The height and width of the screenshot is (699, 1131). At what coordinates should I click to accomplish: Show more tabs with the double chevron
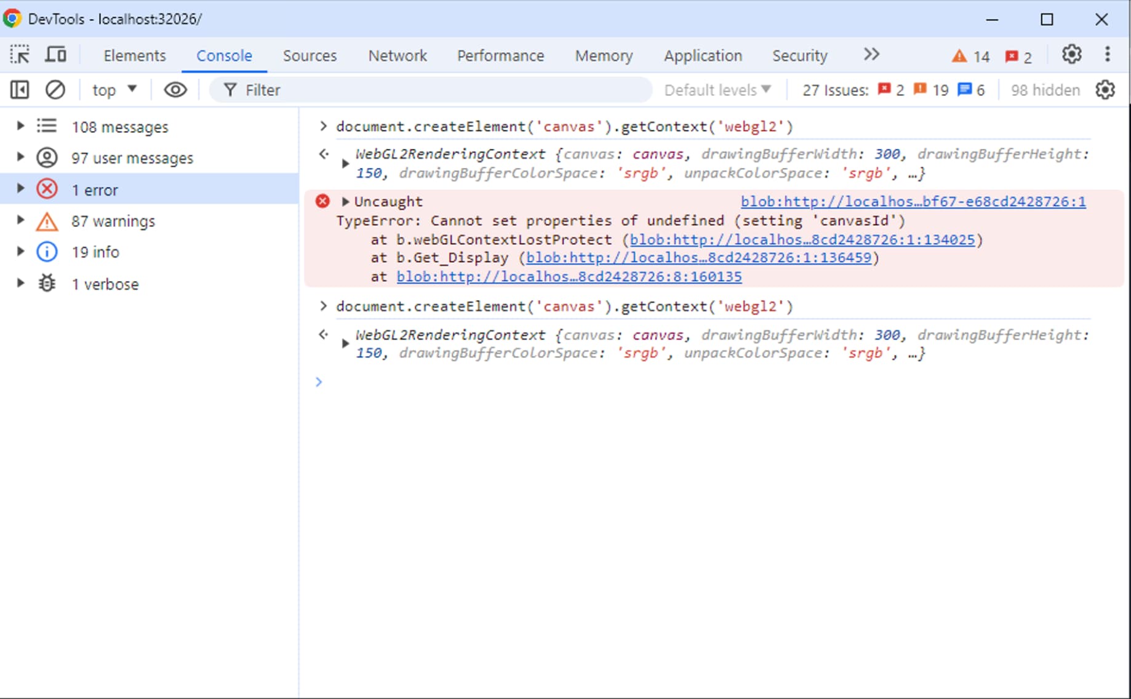click(x=871, y=55)
